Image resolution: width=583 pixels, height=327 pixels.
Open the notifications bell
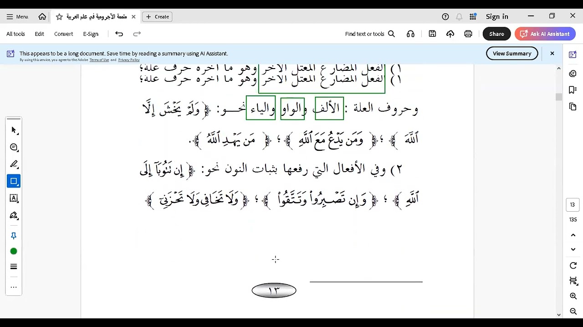(459, 17)
